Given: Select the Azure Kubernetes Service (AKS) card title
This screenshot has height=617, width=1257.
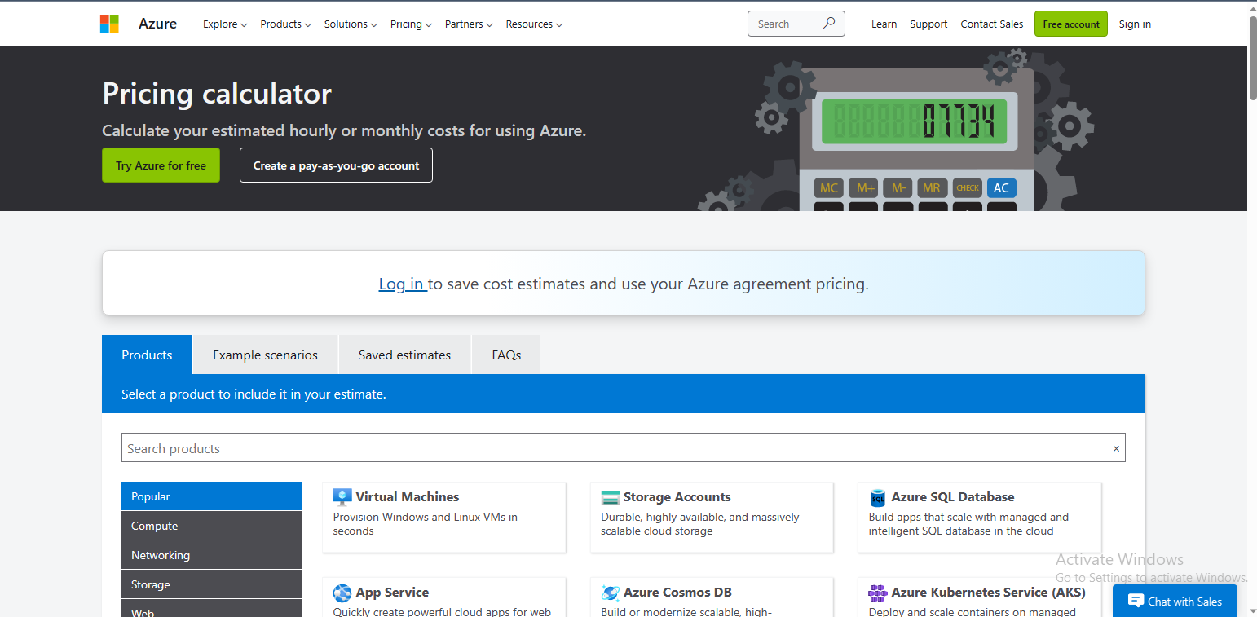Looking at the screenshot, I should coord(988,592).
